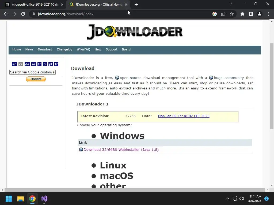Open the clock and date 3/9/2023
The image size is (274, 205).
point(255,199)
